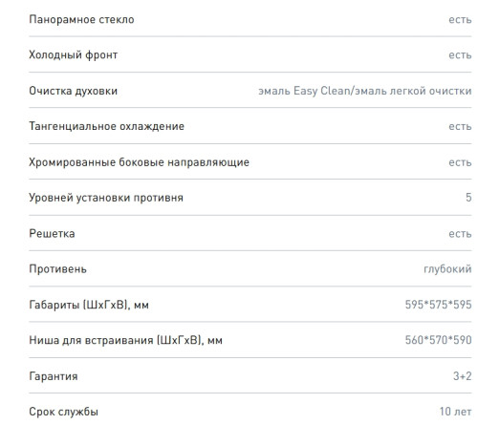
Task: Click the "Ниша для встраивания" label
Action: coord(125,340)
